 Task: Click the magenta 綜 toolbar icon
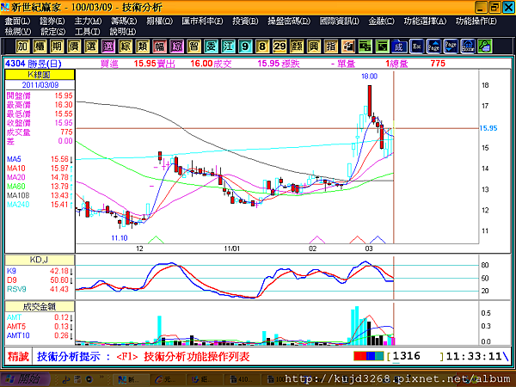[x=176, y=46]
